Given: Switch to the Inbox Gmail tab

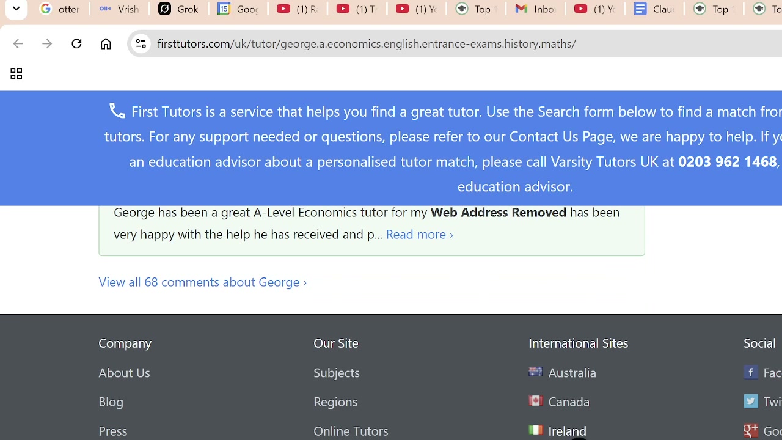Looking at the screenshot, I should pyautogui.click(x=535, y=9).
